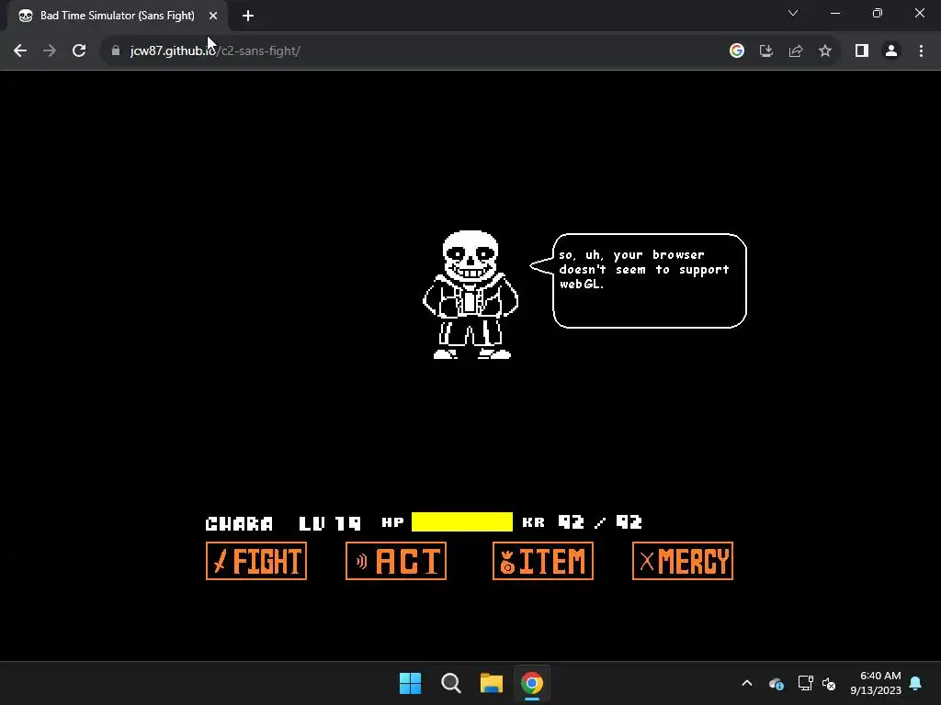The width and height of the screenshot is (941, 705).
Task: Click the muted volume tray icon
Action: (x=830, y=683)
